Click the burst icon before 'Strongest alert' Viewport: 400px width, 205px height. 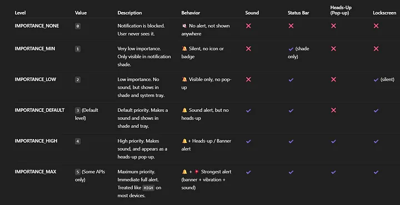[x=197, y=172]
